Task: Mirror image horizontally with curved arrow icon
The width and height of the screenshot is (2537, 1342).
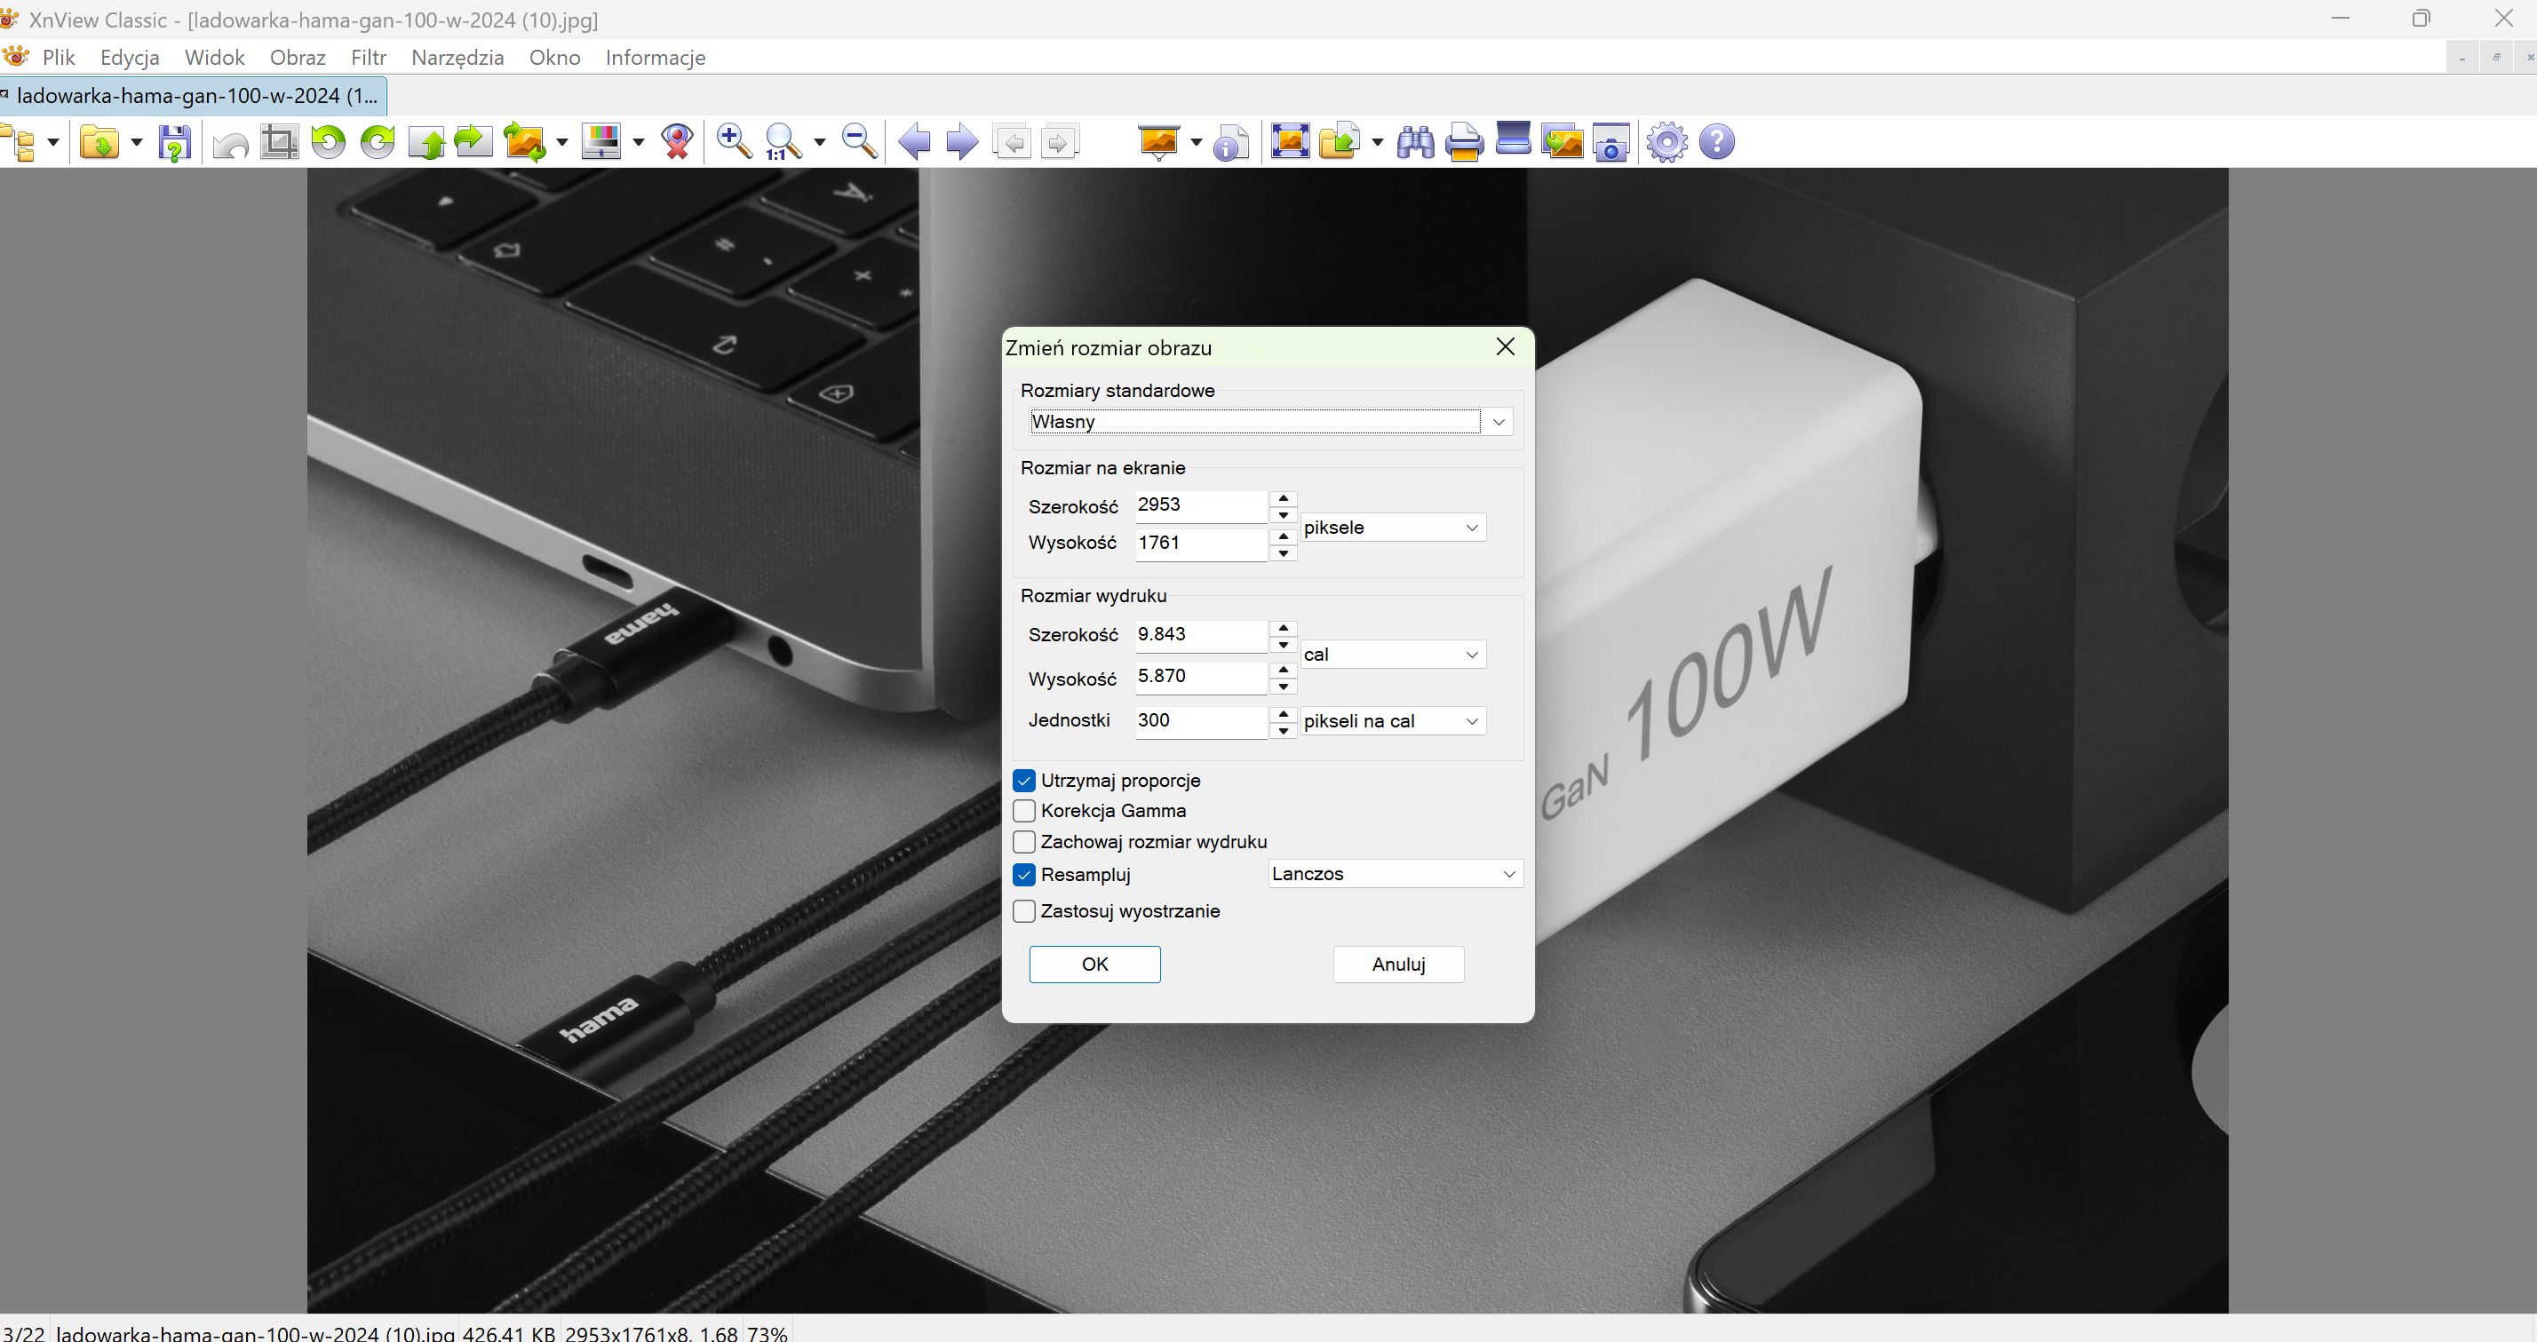Action: click(473, 142)
